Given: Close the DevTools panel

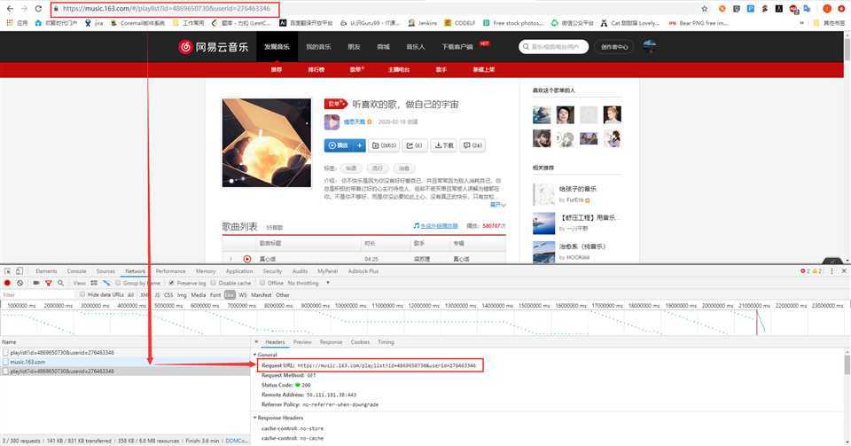Looking at the screenshot, I should (844, 270).
